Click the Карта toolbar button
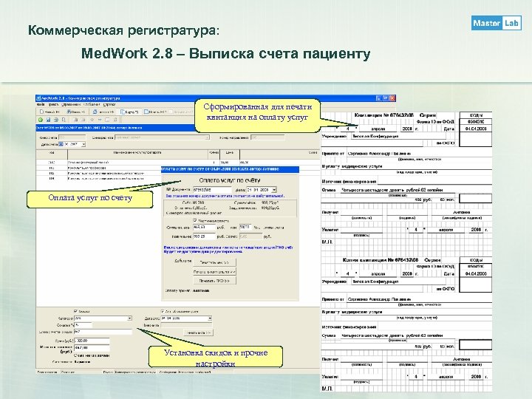This screenshot has width=532, height=399. tap(129, 112)
